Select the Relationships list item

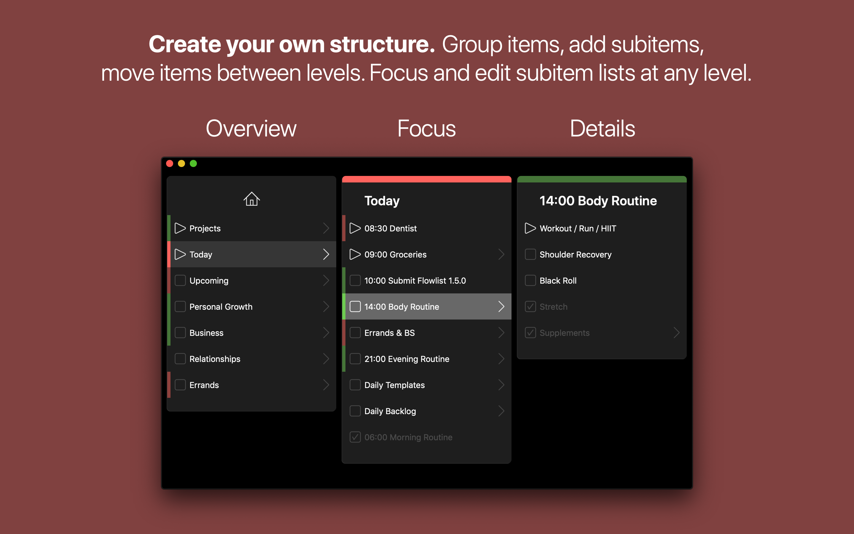[x=215, y=359]
